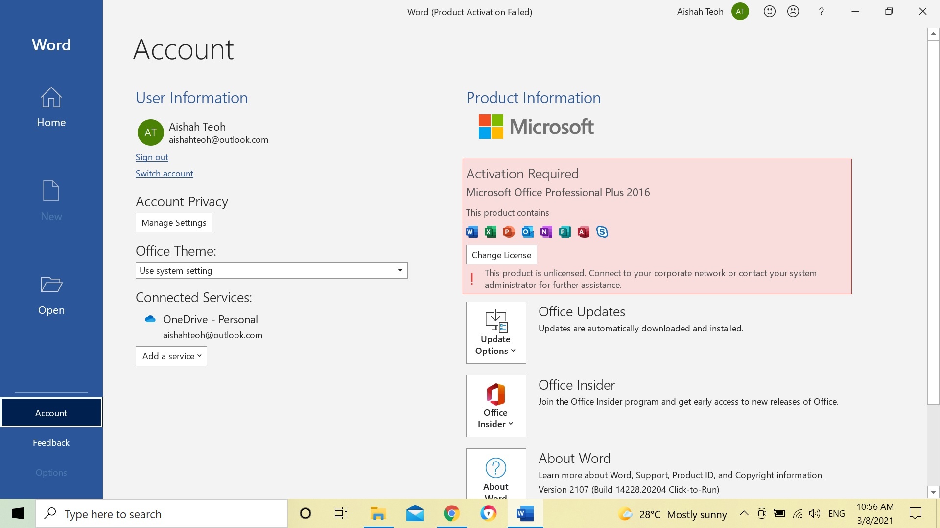Click the OneDrive cloud icon
Screen dimensions: 940x528
tap(150, 319)
